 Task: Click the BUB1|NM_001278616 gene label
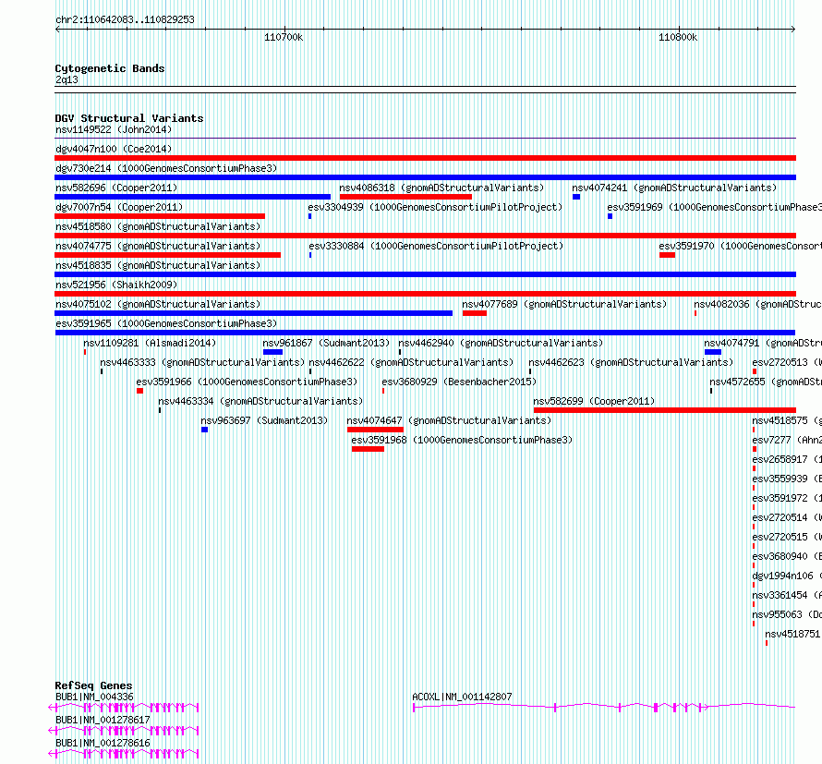[x=103, y=743]
